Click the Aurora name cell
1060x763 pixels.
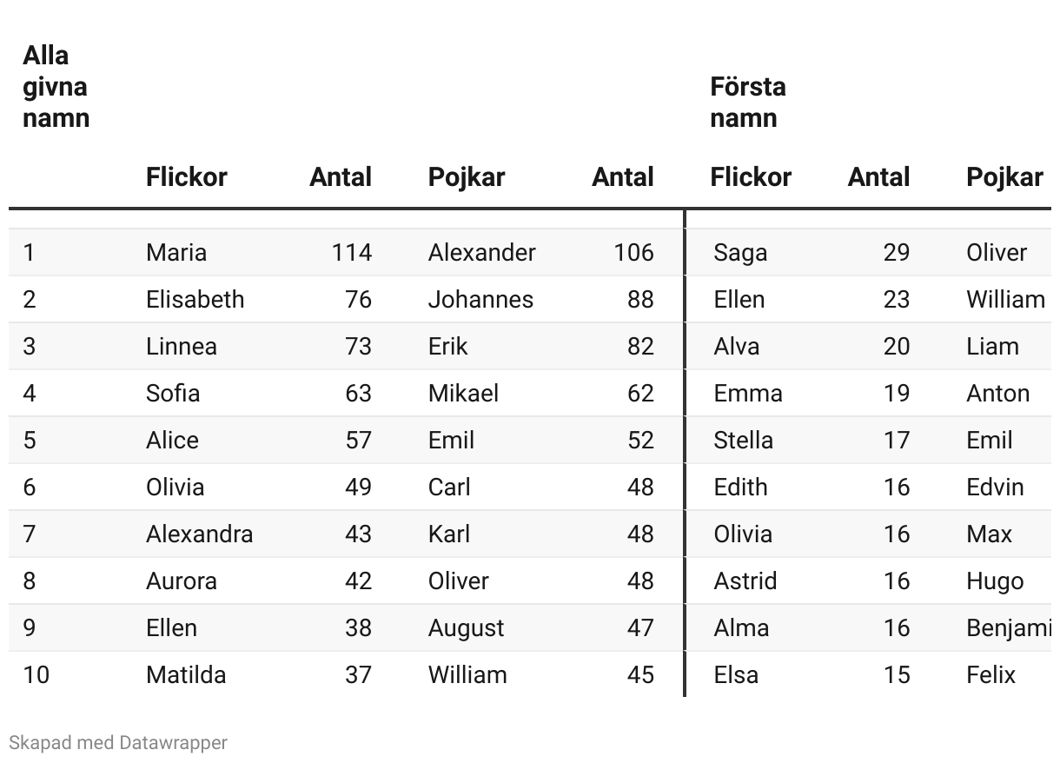(x=182, y=581)
